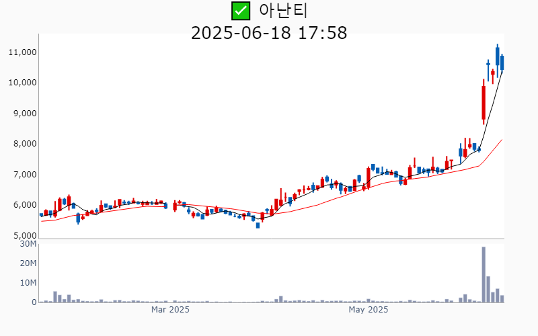Image resolution: width=538 pixels, height=336 pixels.
Task: Click the 10,000 price axis label
Action: coord(23,83)
